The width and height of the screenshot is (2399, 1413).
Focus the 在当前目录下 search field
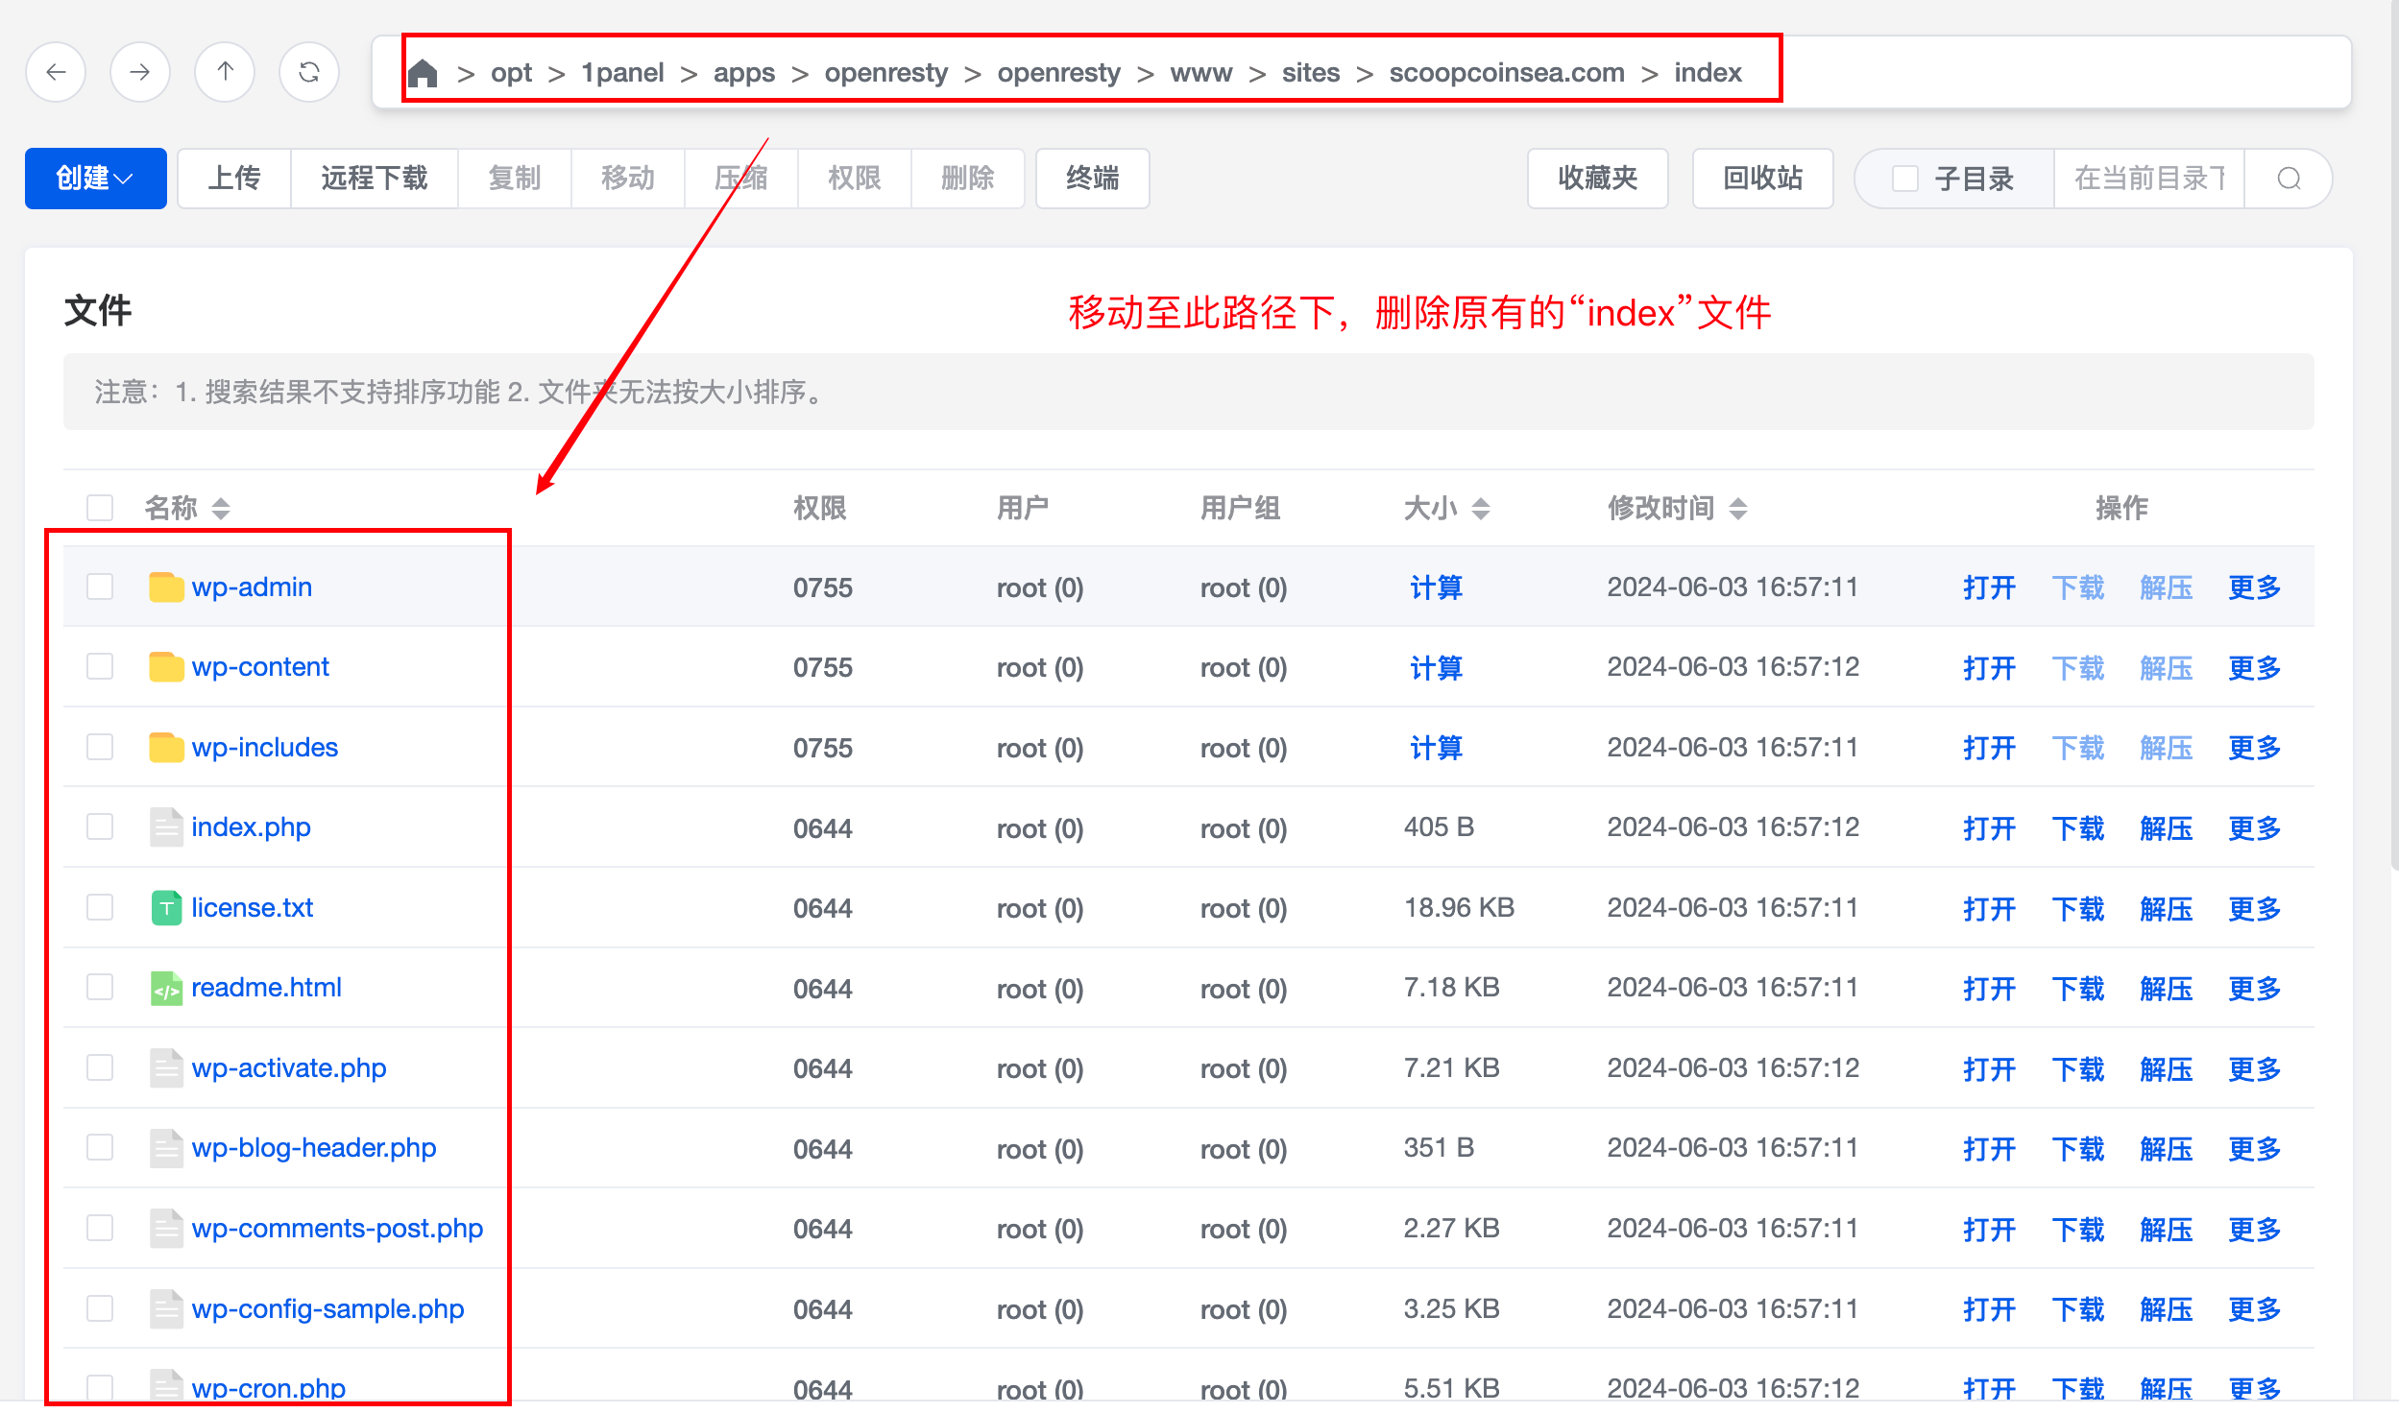pyautogui.click(x=2149, y=179)
